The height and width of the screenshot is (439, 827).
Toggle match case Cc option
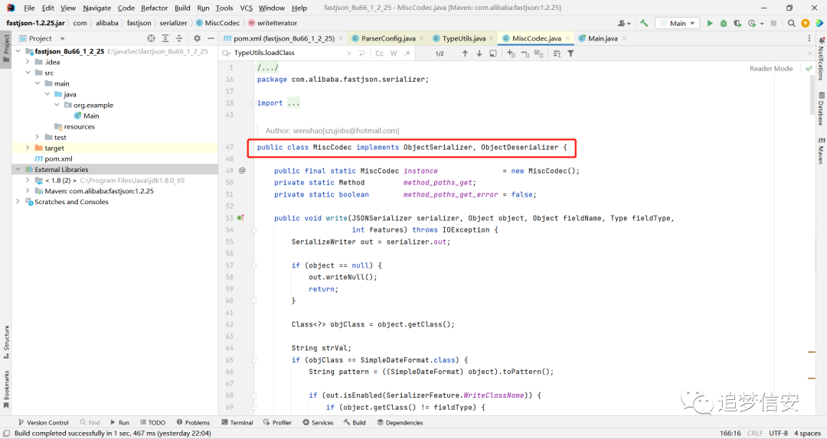click(380, 54)
